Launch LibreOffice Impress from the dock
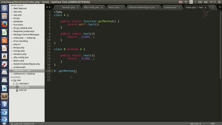 (x=5, y=48)
